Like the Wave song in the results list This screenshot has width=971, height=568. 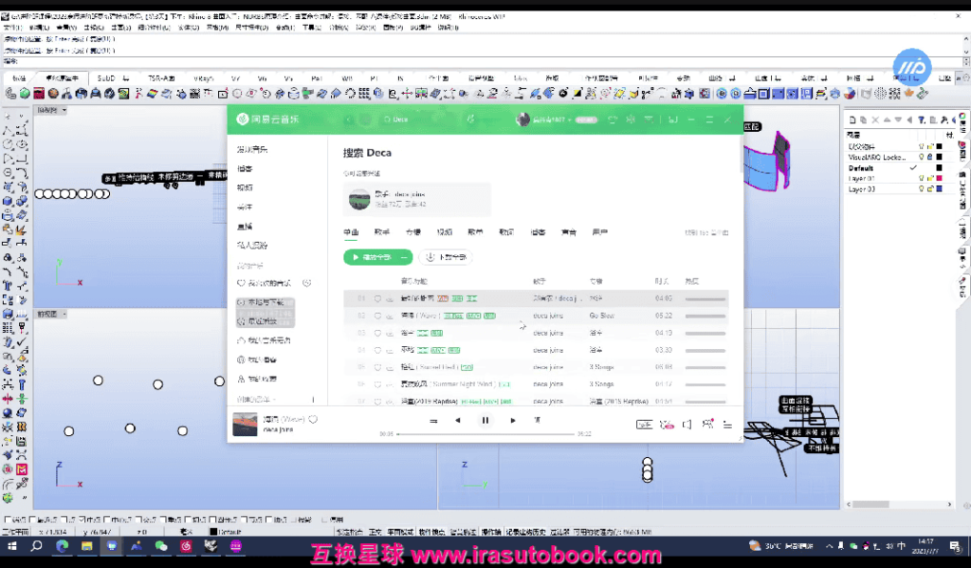click(377, 316)
